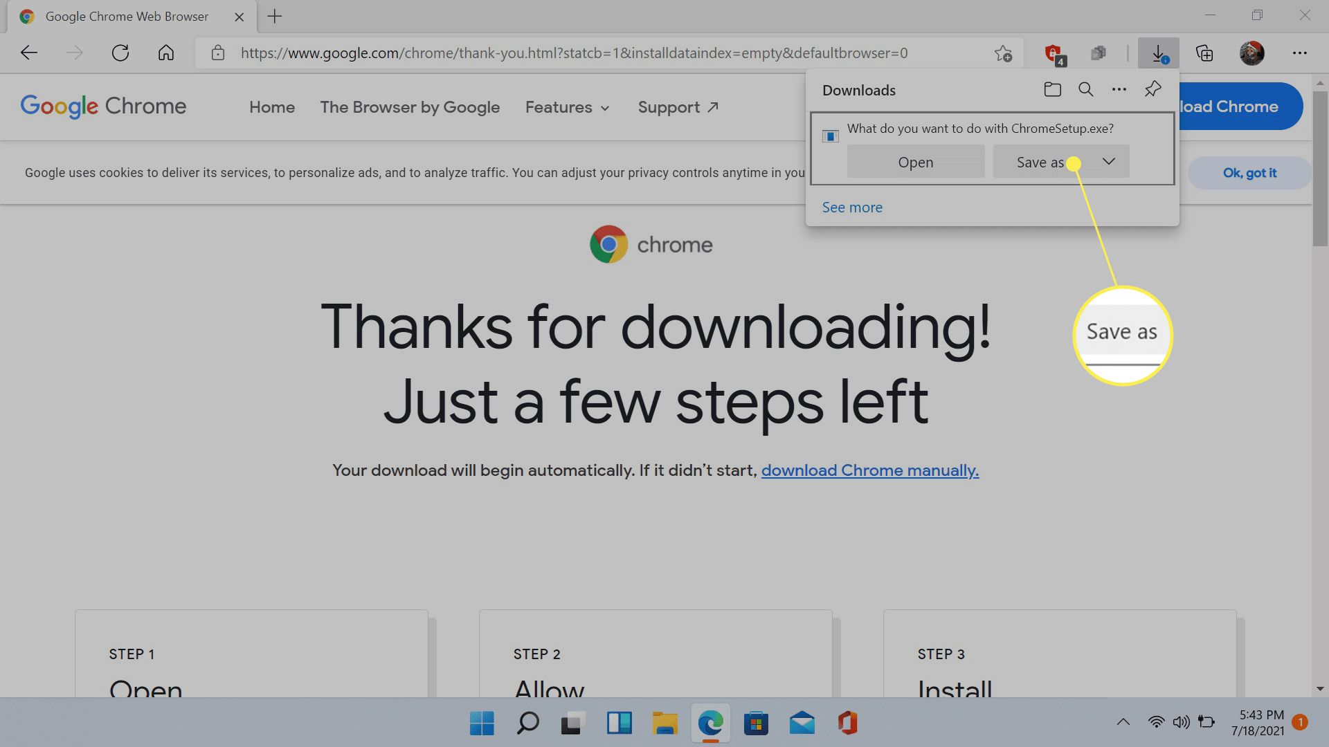Open the Collections button
The image size is (1329, 747).
click(1204, 53)
